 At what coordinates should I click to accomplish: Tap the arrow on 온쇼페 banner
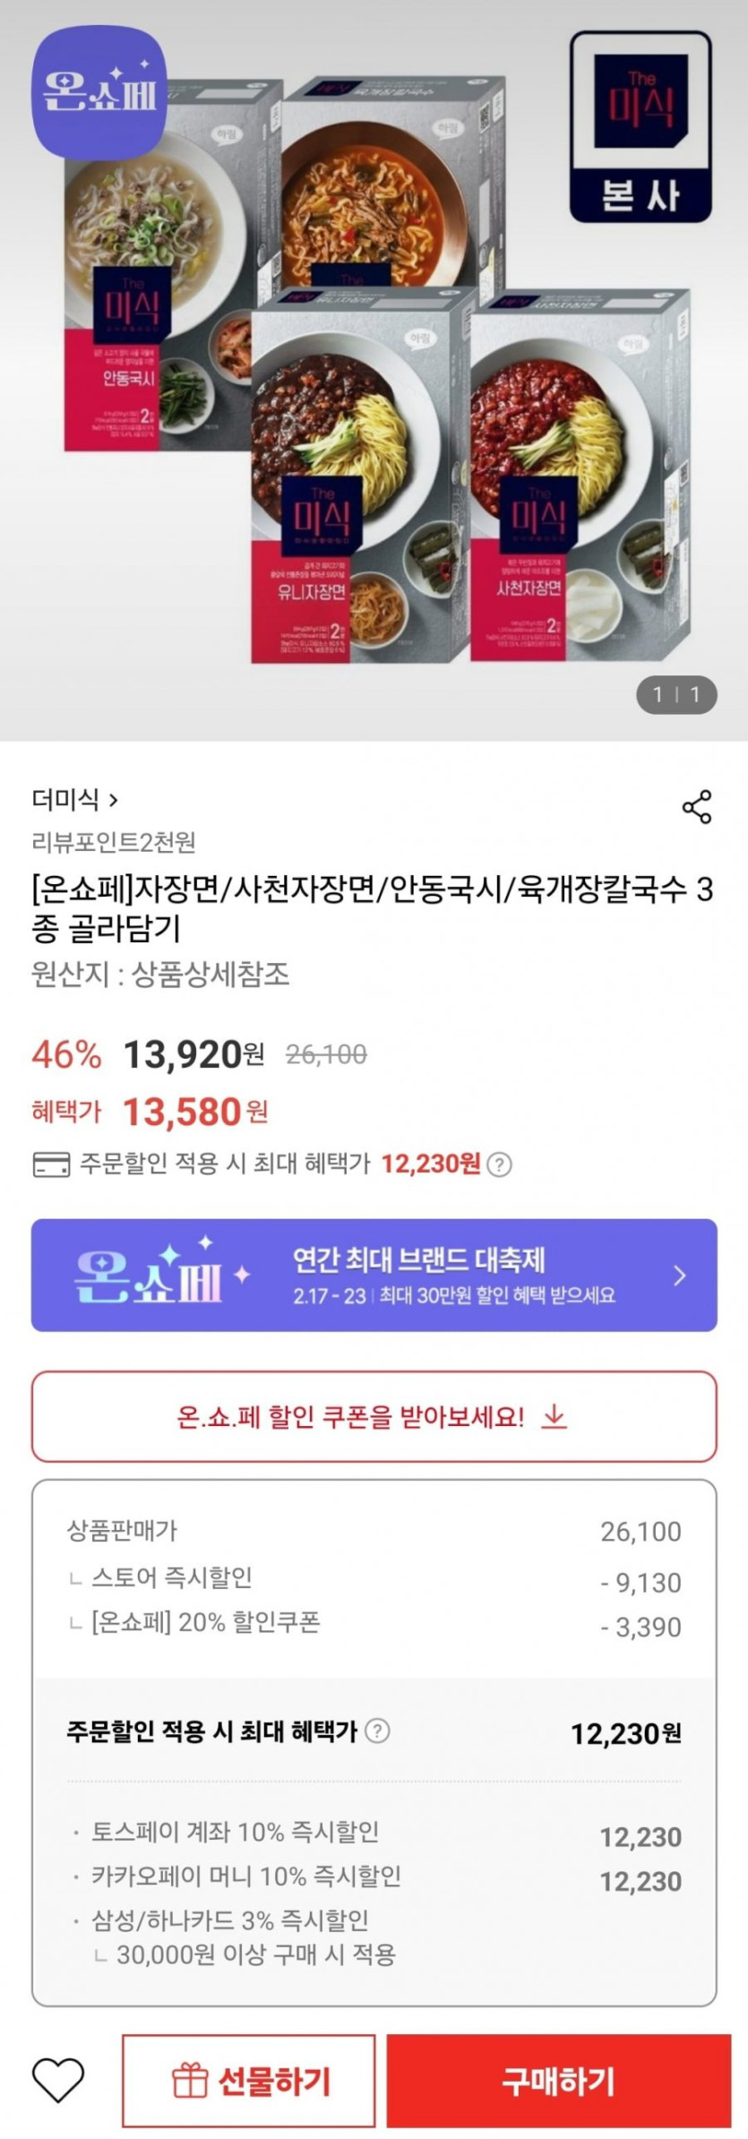click(680, 1275)
